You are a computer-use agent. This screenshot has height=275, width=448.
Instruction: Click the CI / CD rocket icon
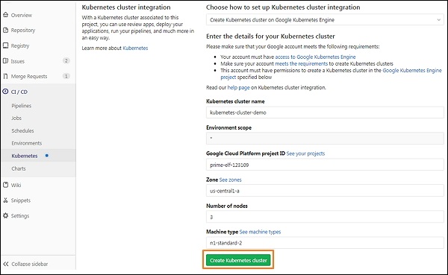tap(5, 92)
